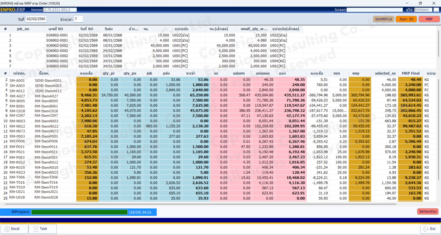
Task: Click the Screen input field
Action: pyautogui.click(x=375, y=10)
